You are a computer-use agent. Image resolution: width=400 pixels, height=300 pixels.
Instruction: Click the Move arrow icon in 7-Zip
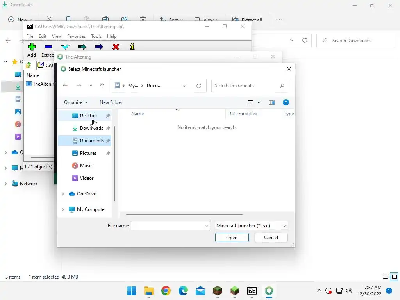click(x=99, y=47)
